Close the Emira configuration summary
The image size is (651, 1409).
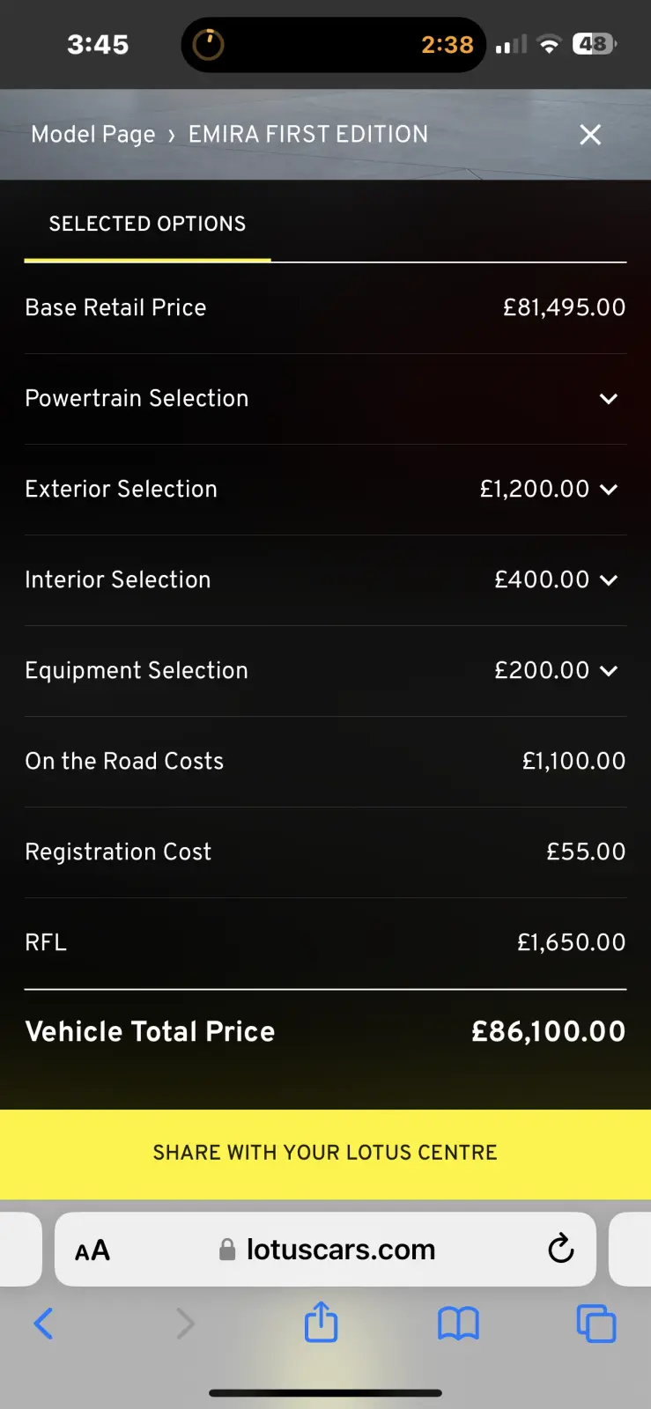pos(590,135)
